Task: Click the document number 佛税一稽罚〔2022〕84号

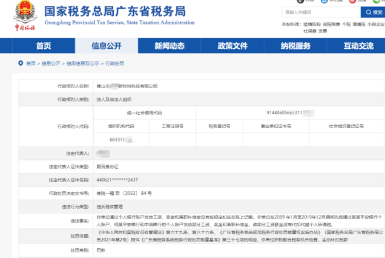Action: [124, 193]
